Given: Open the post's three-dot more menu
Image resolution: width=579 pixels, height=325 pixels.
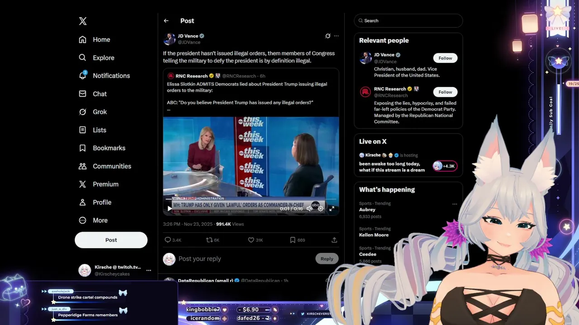Looking at the screenshot, I should (336, 36).
